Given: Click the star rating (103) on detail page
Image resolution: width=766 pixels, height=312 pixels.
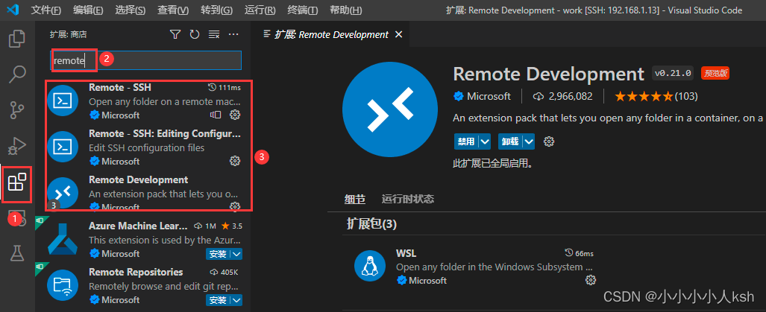Looking at the screenshot, I should click(656, 96).
